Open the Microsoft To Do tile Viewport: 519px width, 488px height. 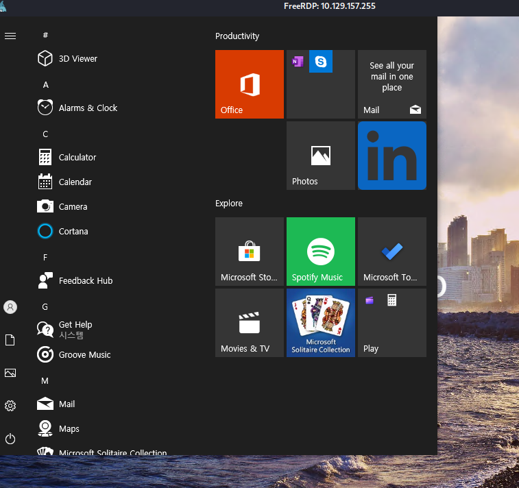[x=392, y=252]
